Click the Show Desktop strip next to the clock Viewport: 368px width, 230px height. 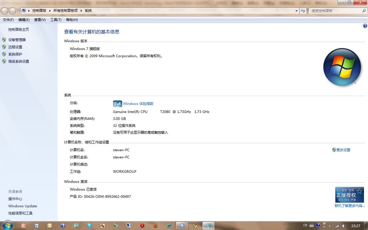(x=366, y=226)
